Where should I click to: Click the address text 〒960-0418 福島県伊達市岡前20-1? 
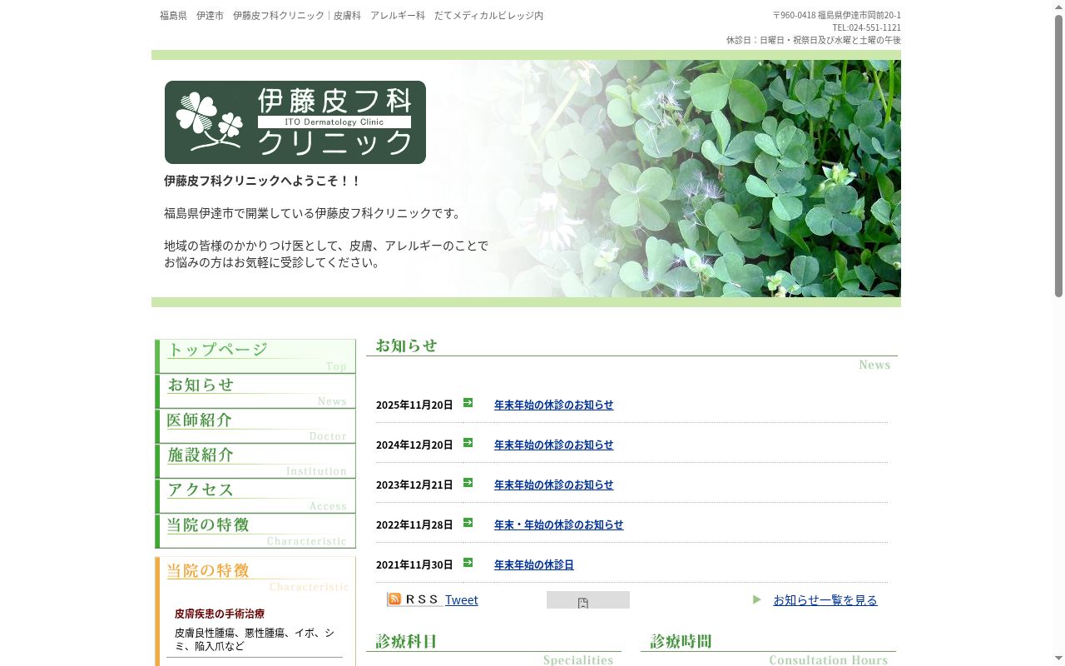(837, 15)
